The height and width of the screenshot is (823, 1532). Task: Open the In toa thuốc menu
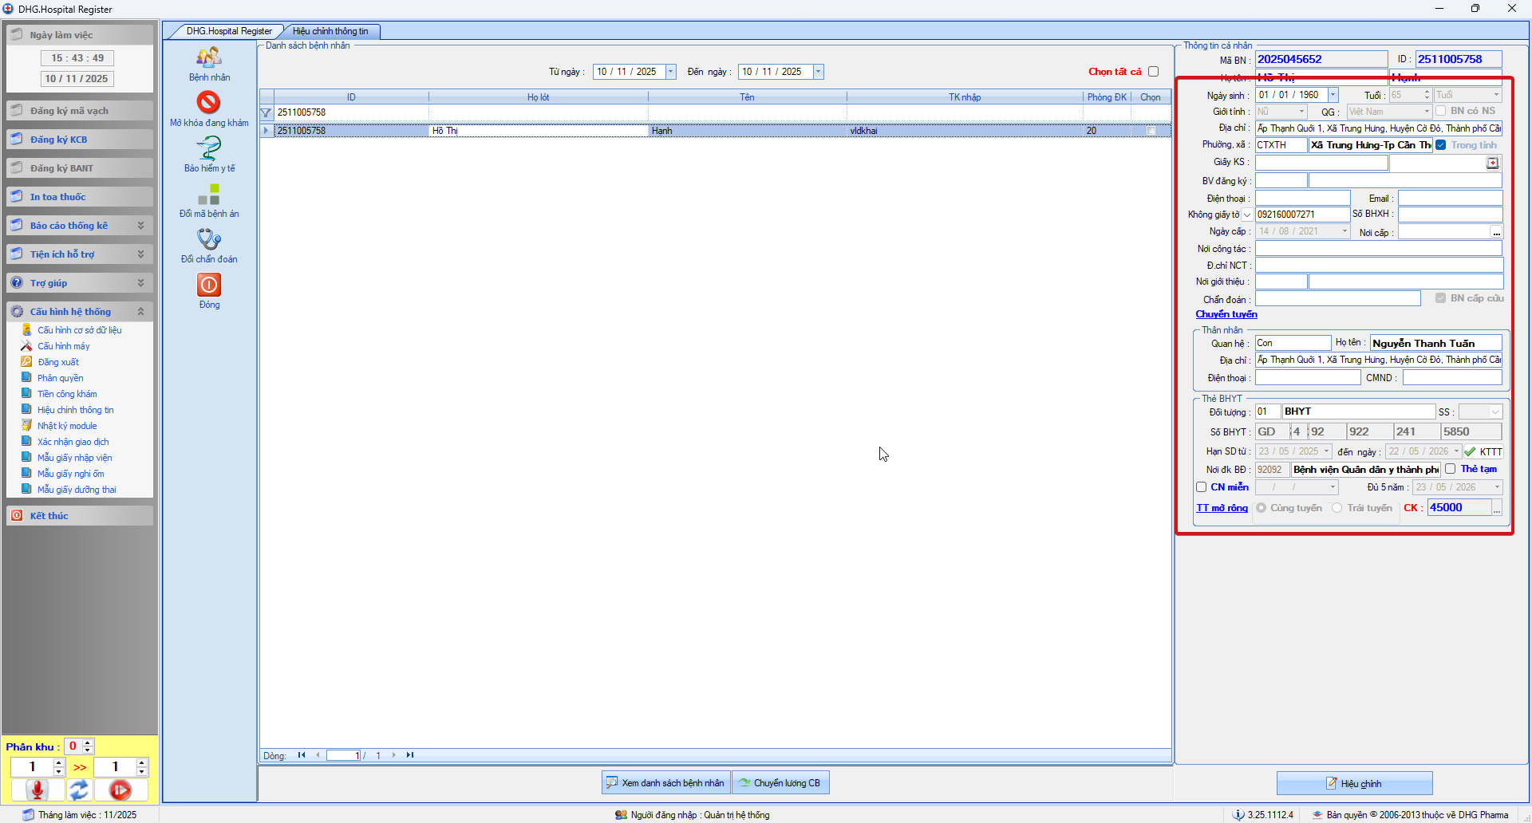[x=79, y=197]
